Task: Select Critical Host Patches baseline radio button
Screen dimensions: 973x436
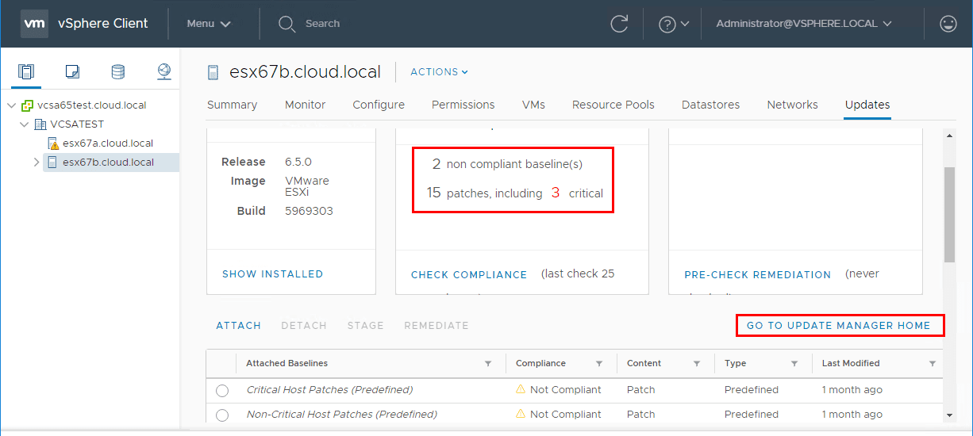Action: tap(222, 390)
